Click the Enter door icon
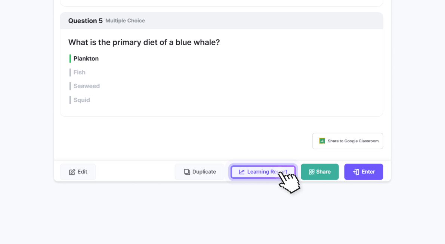Screen dimensions: 445x244 tap(356, 172)
